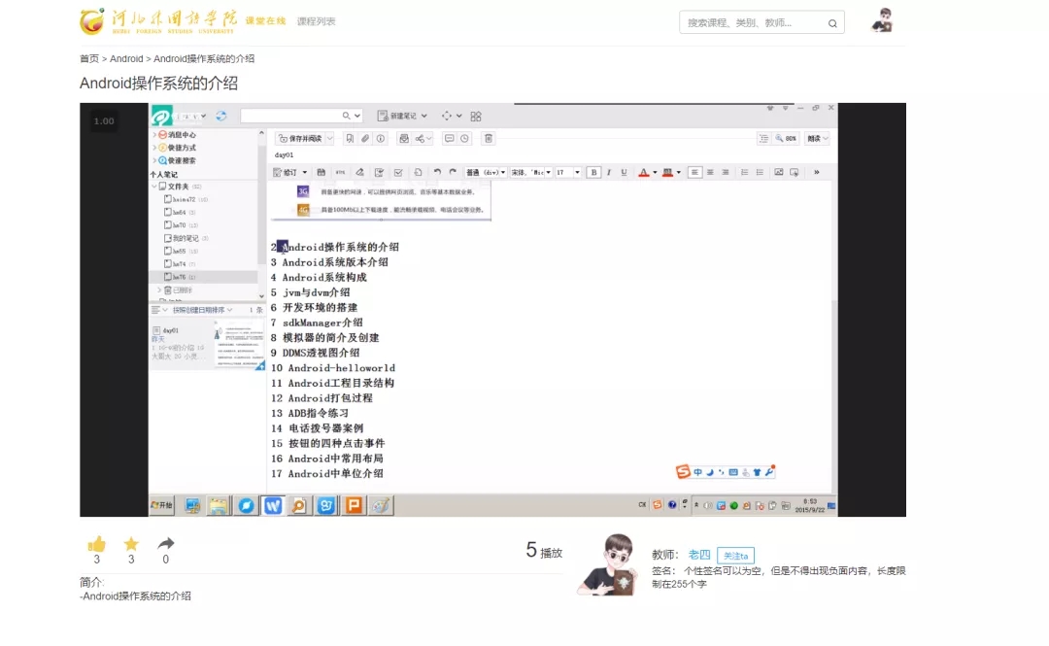Go to 首页 in the breadcrumb

89,59
